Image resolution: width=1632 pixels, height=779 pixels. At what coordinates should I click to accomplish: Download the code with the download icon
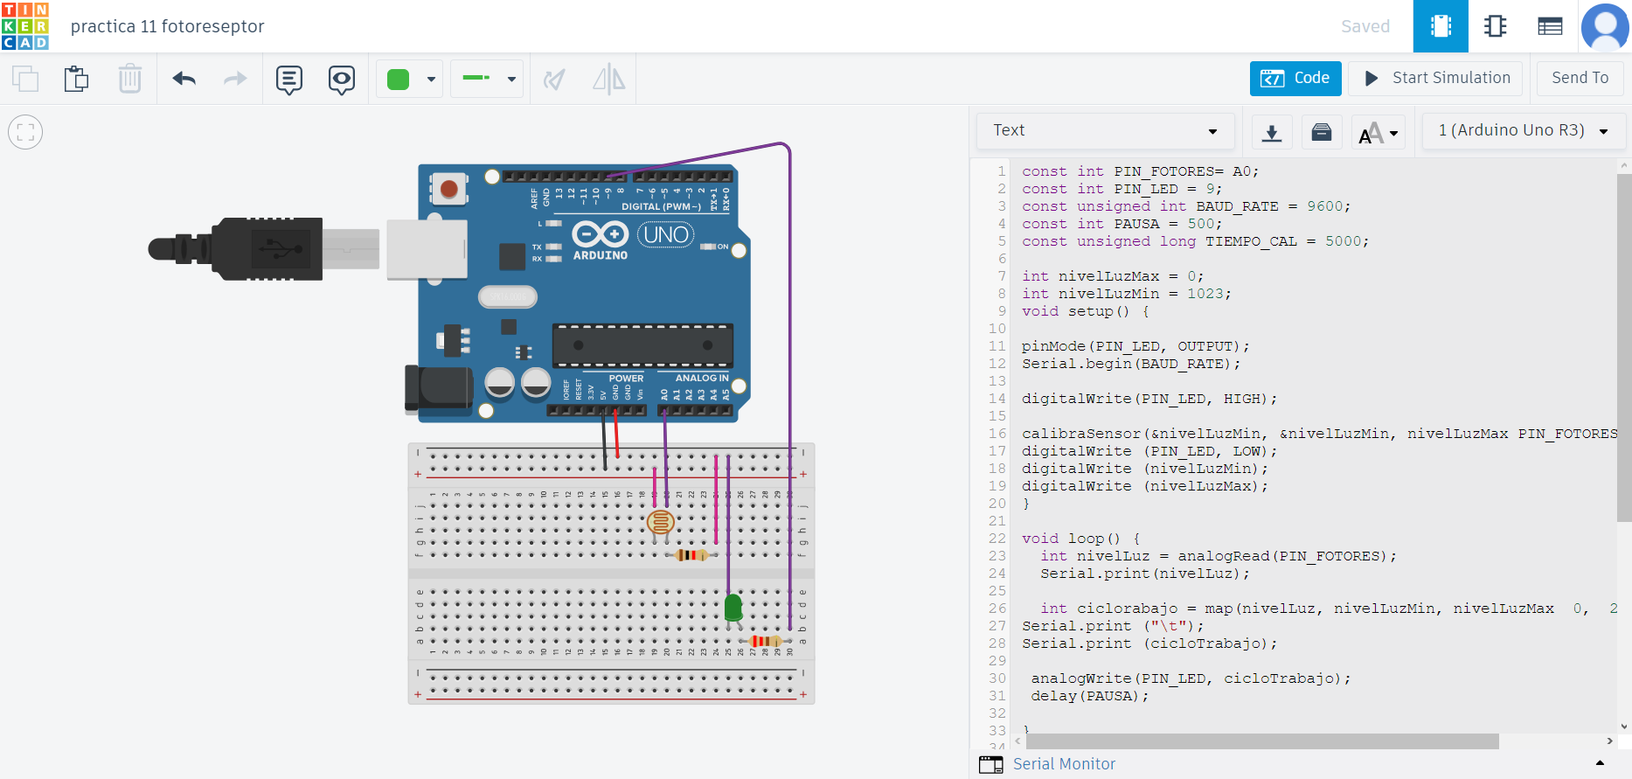[1272, 132]
